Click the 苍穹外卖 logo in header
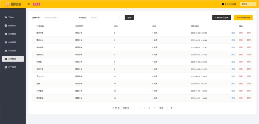The width and height of the screenshot is (259, 124). pos(13,4)
